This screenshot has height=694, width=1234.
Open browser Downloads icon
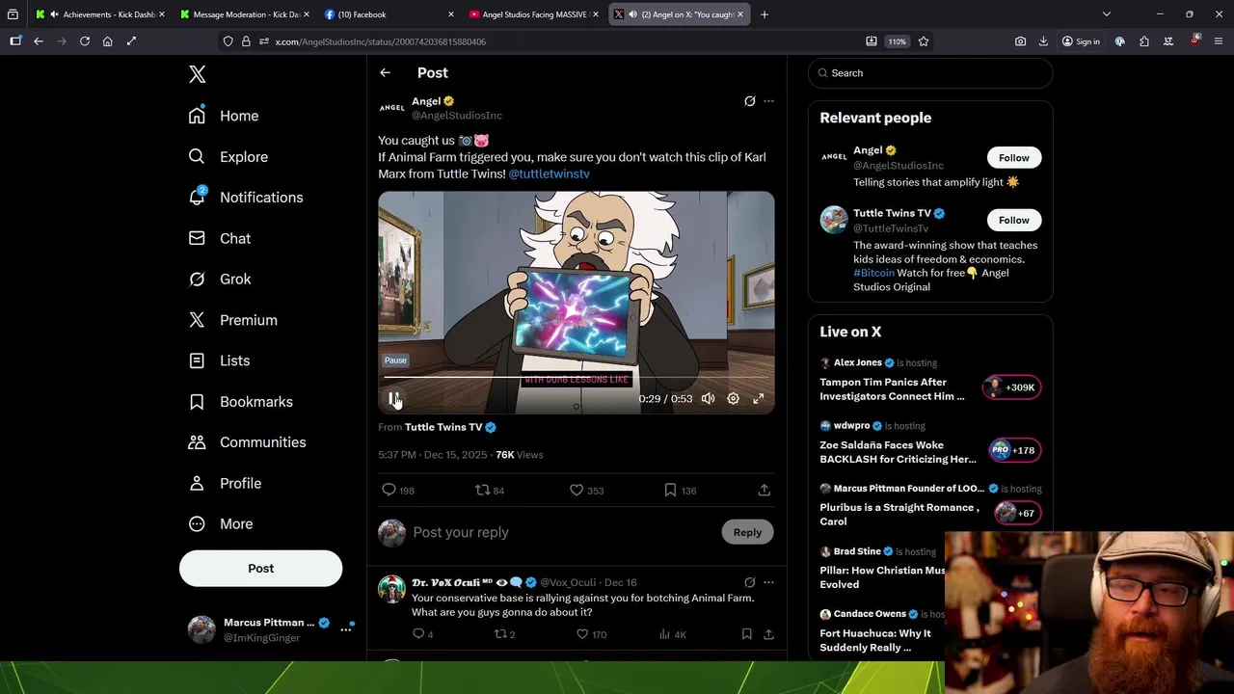click(1043, 41)
